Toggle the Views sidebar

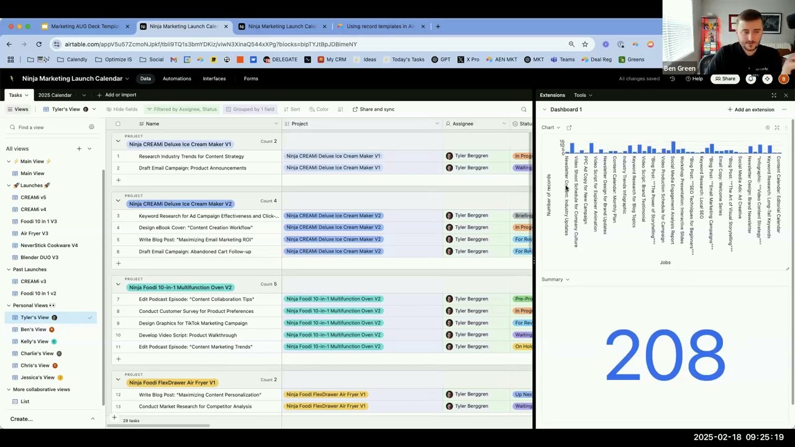coord(17,109)
